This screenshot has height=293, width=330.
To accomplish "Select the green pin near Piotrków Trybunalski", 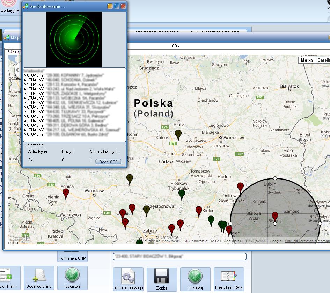I will (182, 195).
